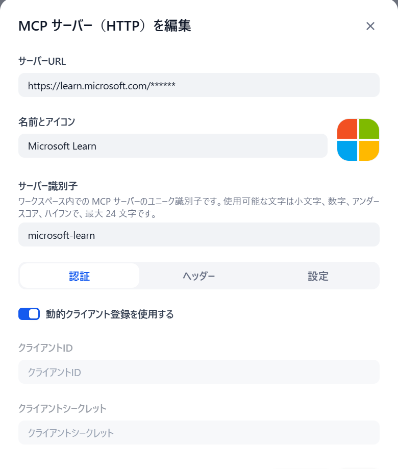Click the server URL input field
Screen dimensions: 398x469
tap(199, 85)
